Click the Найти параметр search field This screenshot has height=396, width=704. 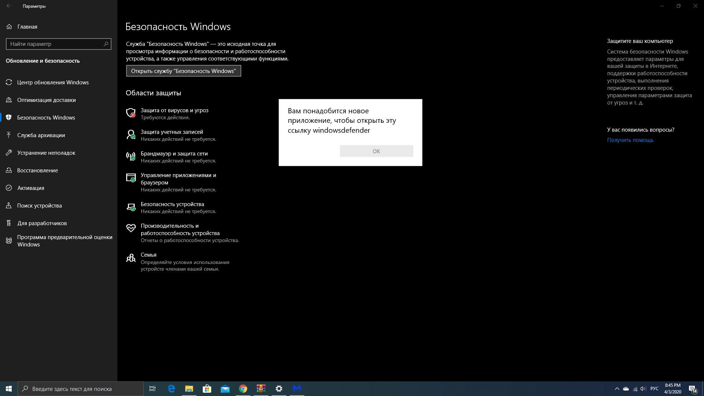(59, 44)
